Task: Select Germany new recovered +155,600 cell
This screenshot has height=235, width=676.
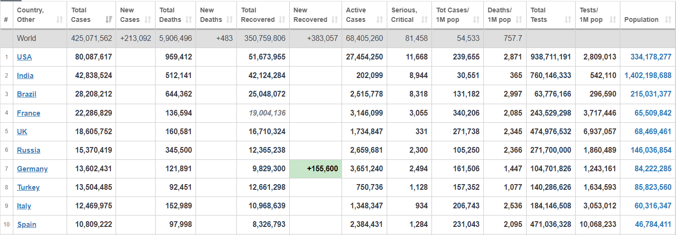Action: [316, 169]
